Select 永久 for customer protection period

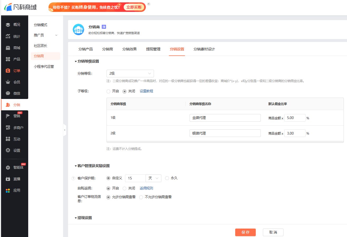pyautogui.click(x=167, y=178)
